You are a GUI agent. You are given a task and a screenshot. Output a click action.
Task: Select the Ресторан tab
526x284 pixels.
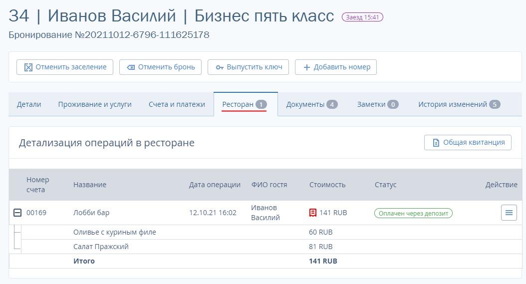click(x=245, y=104)
